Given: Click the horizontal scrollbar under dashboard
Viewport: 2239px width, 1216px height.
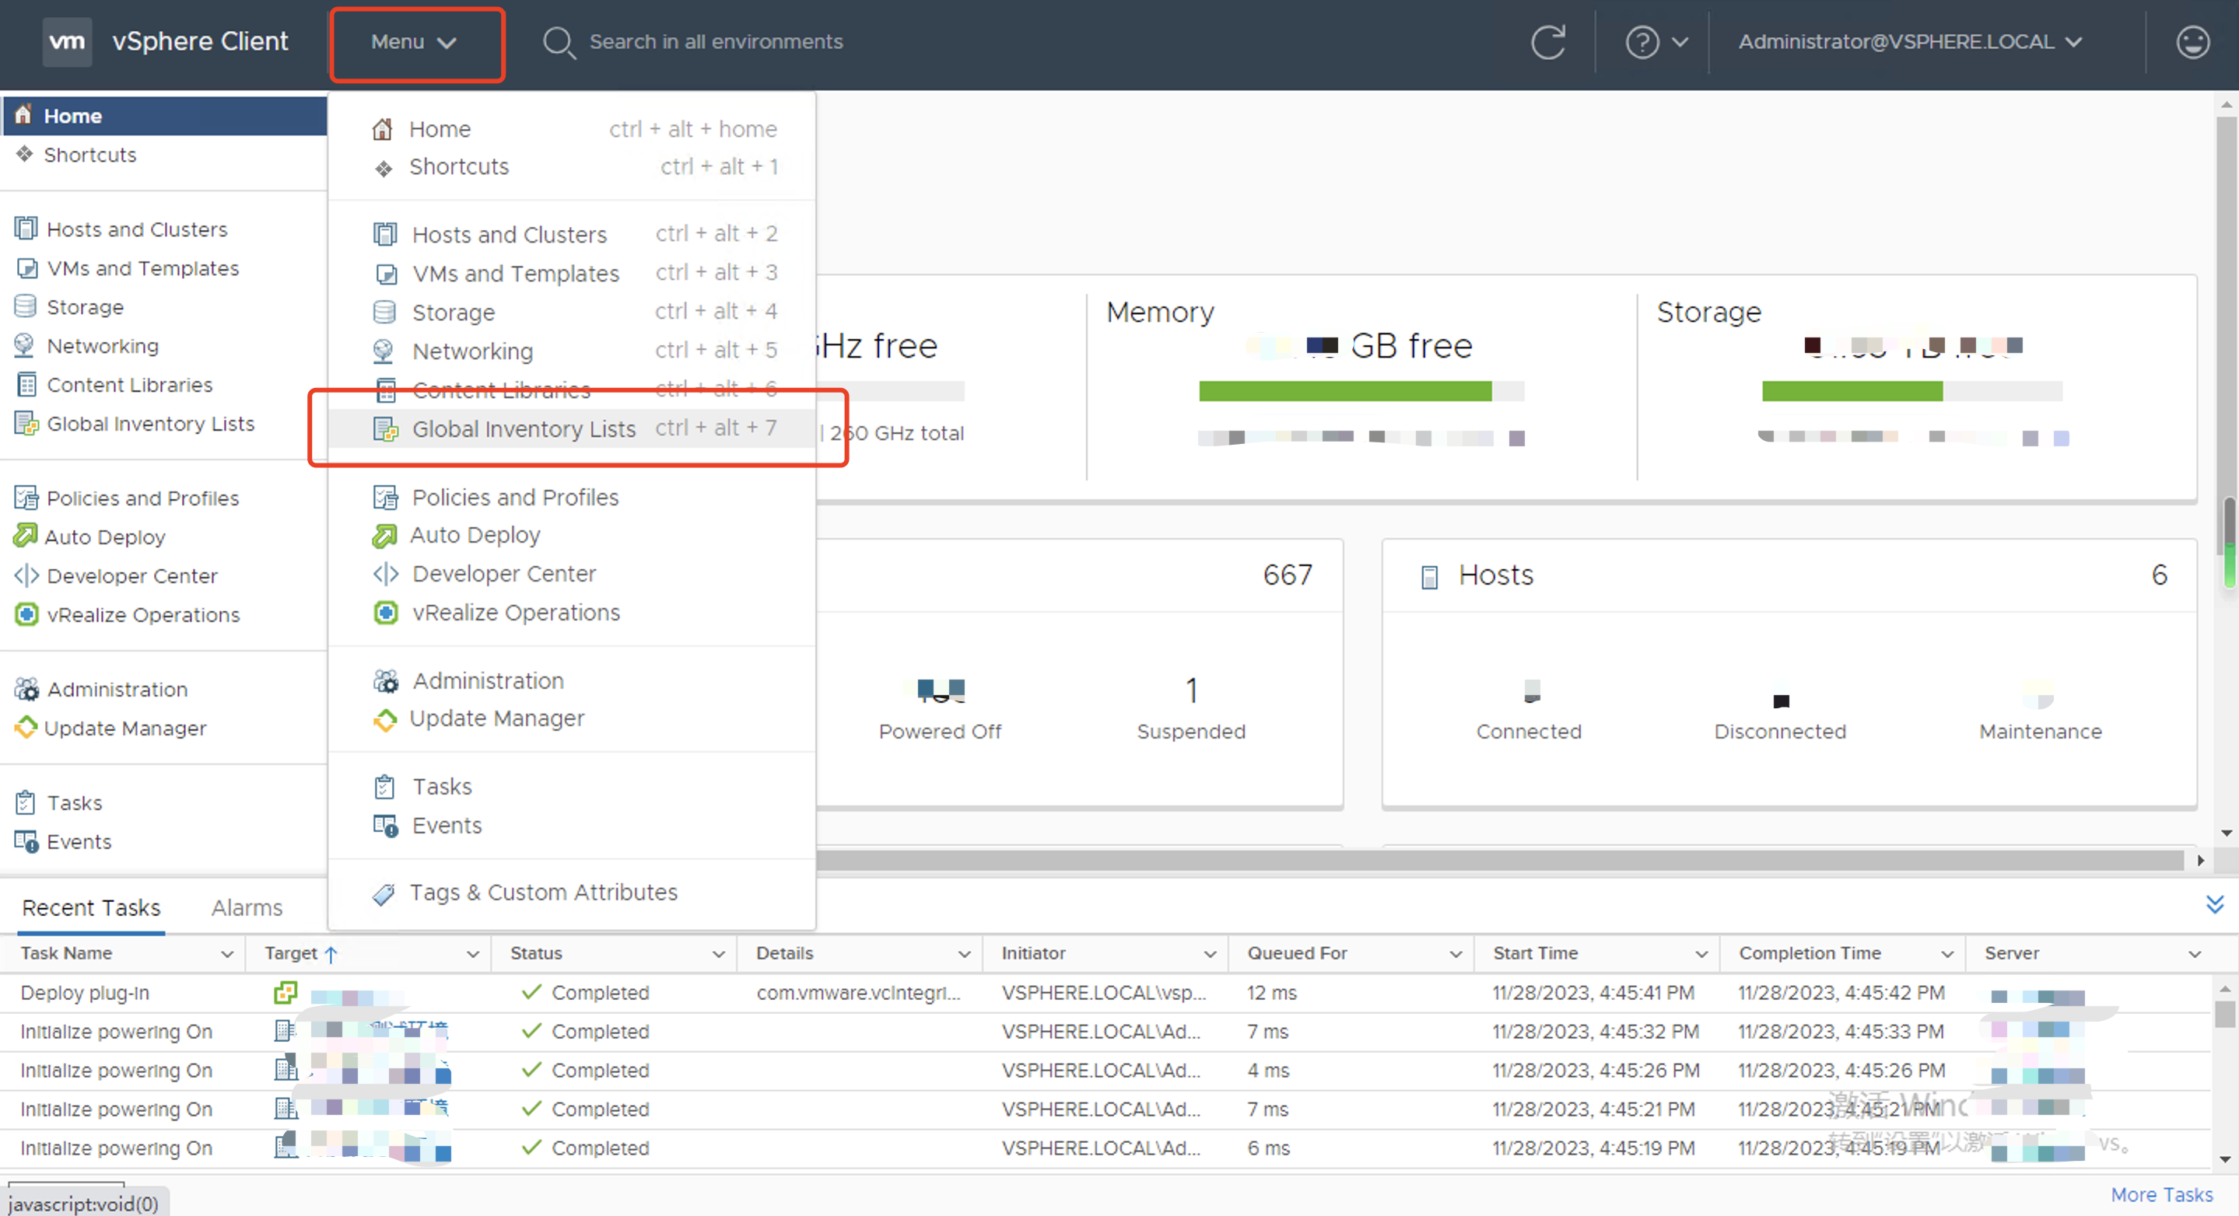Looking at the screenshot, I should pyautogui.click(x=1499, y=860).
